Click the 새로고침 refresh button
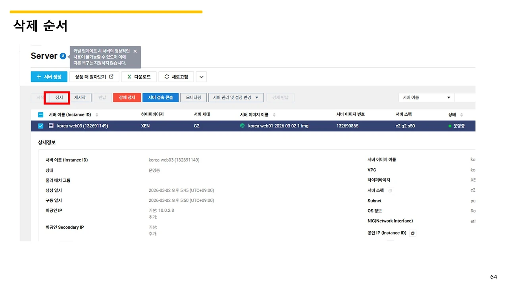Screen dimensions: 508x285 tap(176, 77)
